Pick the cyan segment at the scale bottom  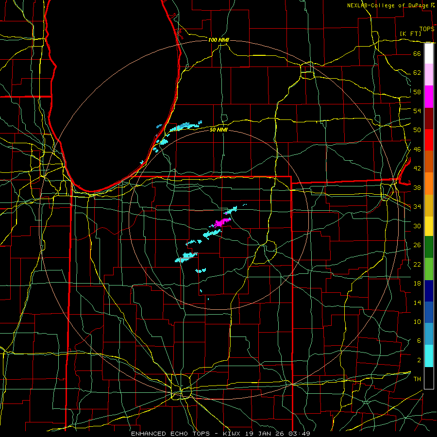(x=429, y=356)
